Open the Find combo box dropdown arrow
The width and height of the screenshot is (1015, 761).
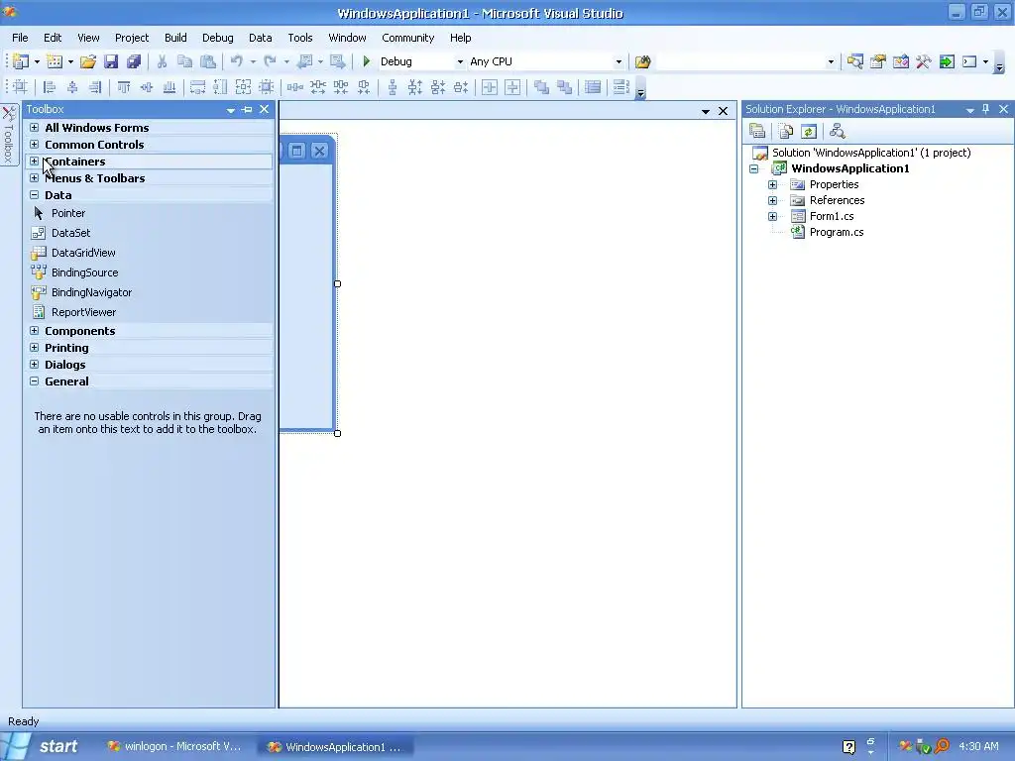831,62
